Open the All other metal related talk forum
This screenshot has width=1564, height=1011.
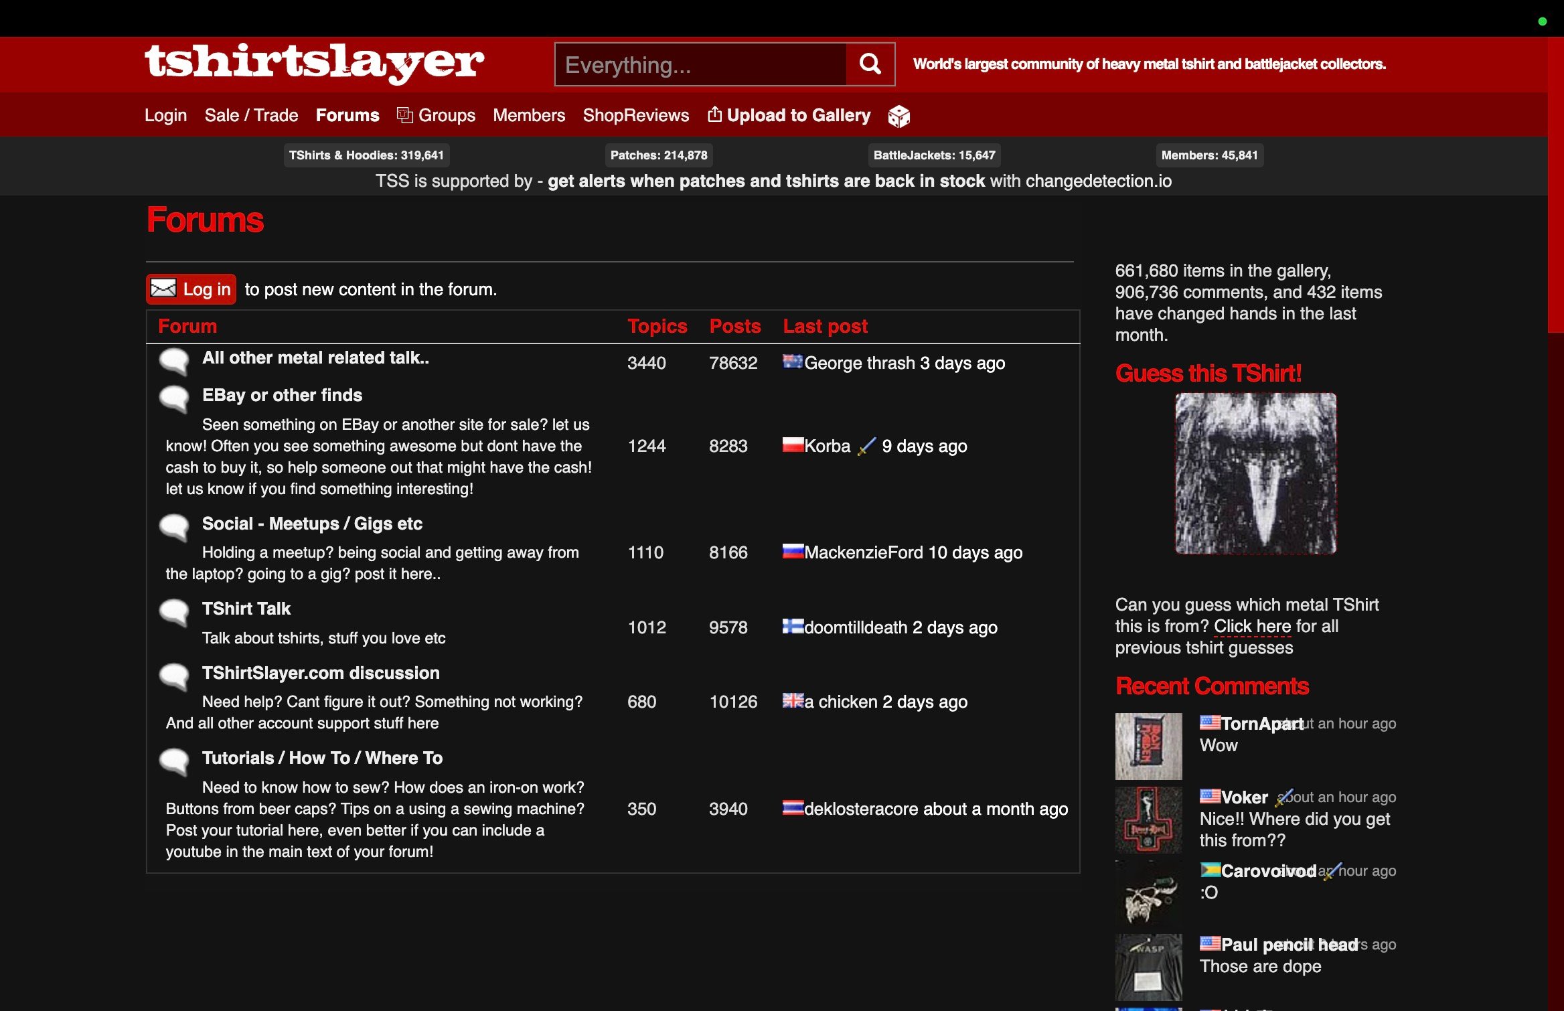[x=315, y=358]
